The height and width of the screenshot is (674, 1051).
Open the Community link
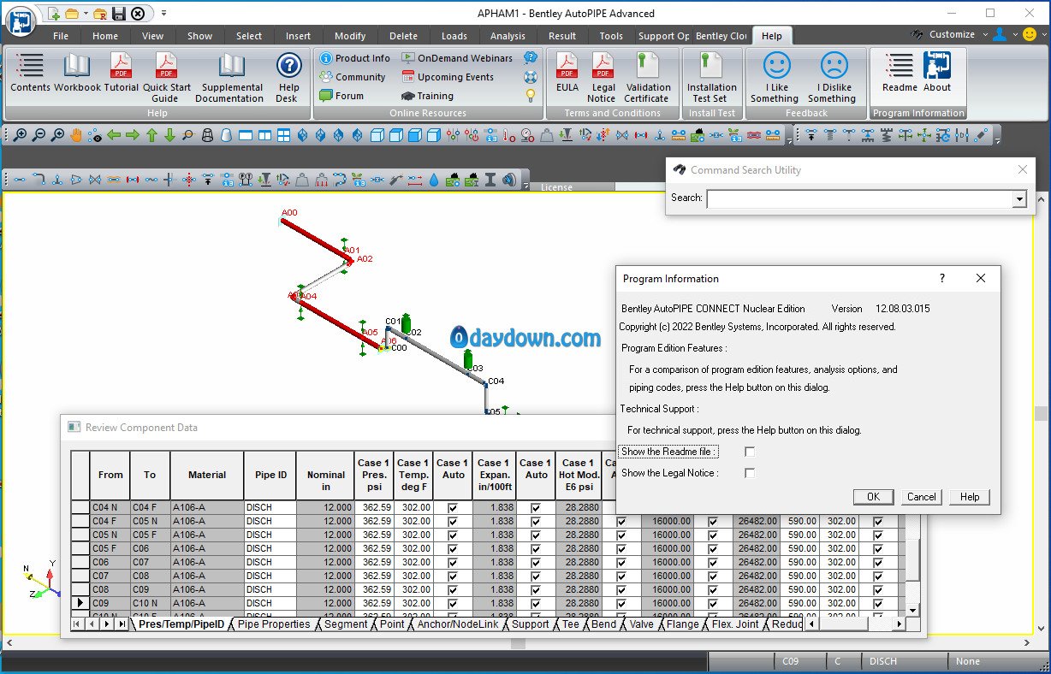click(353, 77)
